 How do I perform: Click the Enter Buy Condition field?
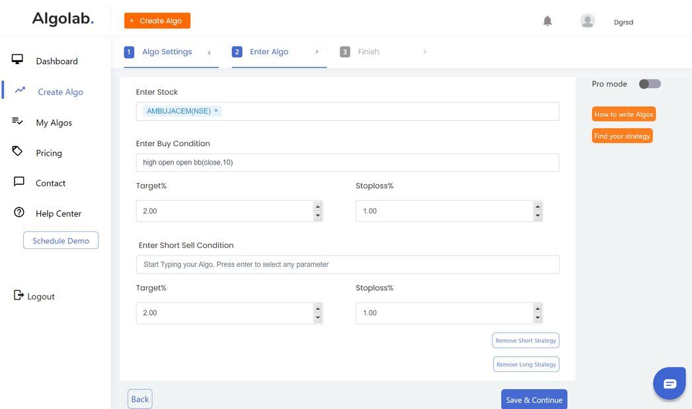click(348, 163)
